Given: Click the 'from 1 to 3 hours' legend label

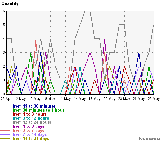Looking at the screenshot, I should click(30, 114).
